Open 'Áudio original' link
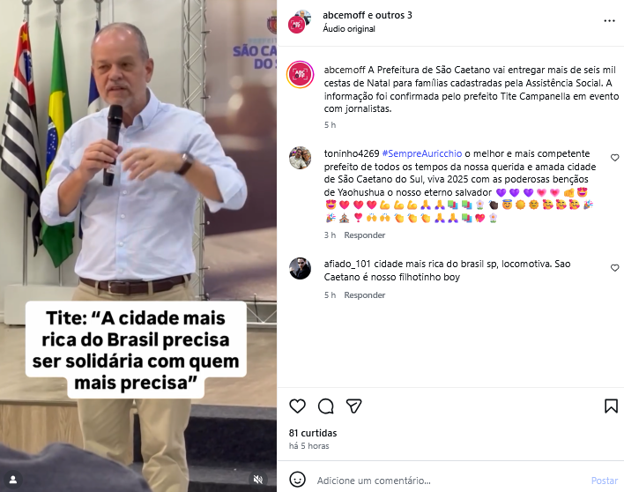The height and width of the screenshot is (492, 624). click(x=349, y=29)
